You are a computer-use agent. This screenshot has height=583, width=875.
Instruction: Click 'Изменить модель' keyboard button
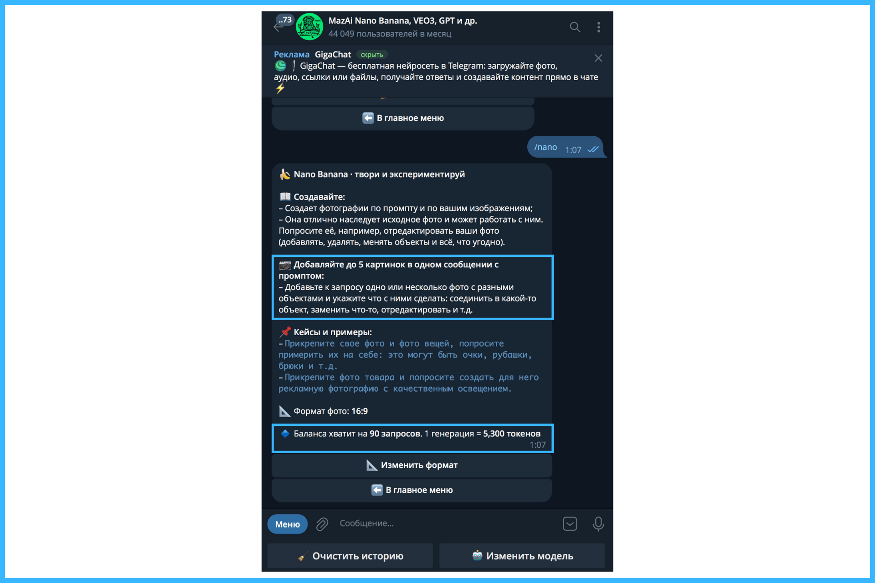coord(522,556)
